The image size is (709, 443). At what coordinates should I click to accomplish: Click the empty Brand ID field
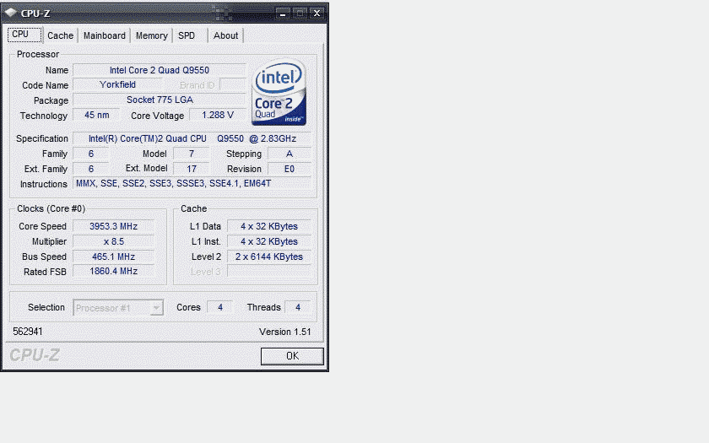pos(233,84)
